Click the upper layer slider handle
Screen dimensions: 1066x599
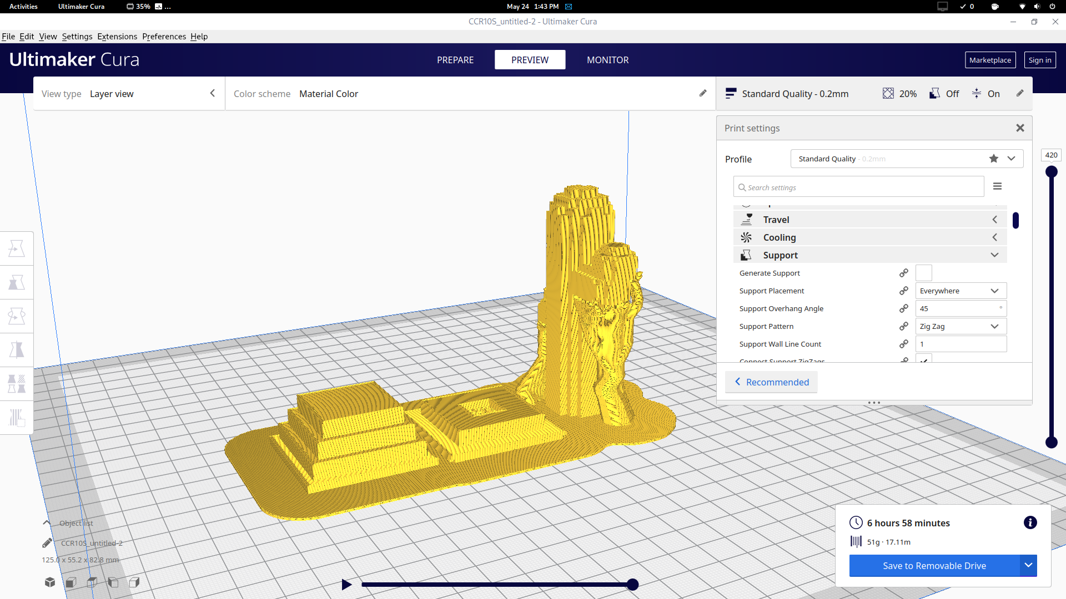[x=1051, y=172]
